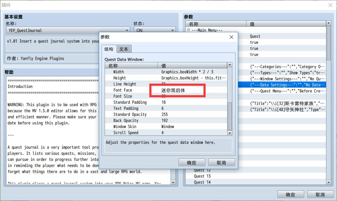Select the Font Size parameter row
The width and height of the screenshot is (337, 201).
click(x=166, y=96)
